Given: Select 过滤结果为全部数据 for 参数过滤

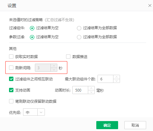Looking at the screenshot, I should pos(79,37).
